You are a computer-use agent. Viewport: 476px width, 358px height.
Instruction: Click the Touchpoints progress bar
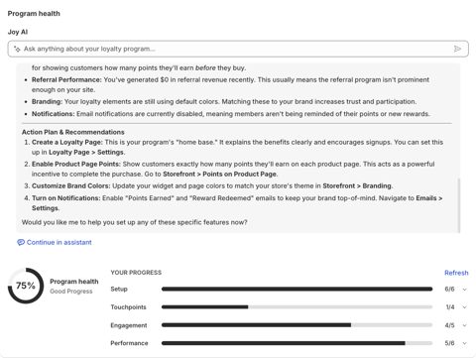[x=297, y=307]
